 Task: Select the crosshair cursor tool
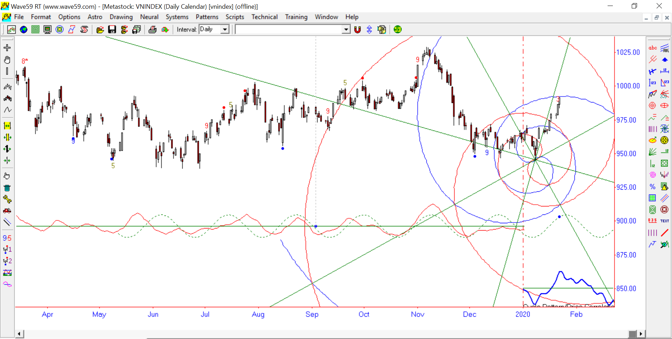[x=7, y=48]
